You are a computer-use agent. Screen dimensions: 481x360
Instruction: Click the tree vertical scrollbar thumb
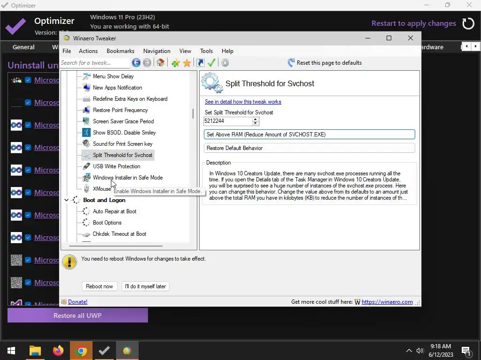(x=193, y=113)
